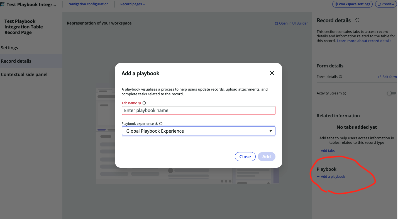Click the refresh icon beside Record details
398x219 pixels.
point(357,20)
